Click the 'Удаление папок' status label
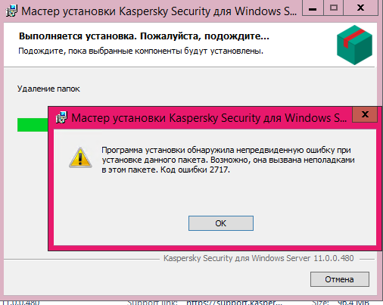This screenshot has width=383, height=305. click(48, 89)
